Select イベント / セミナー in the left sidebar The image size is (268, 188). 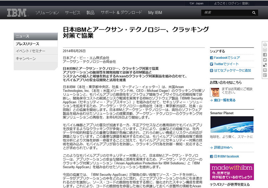[x=30, y=51]
